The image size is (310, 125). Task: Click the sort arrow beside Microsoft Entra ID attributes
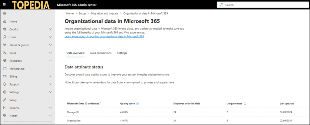(x=100, y=103)
